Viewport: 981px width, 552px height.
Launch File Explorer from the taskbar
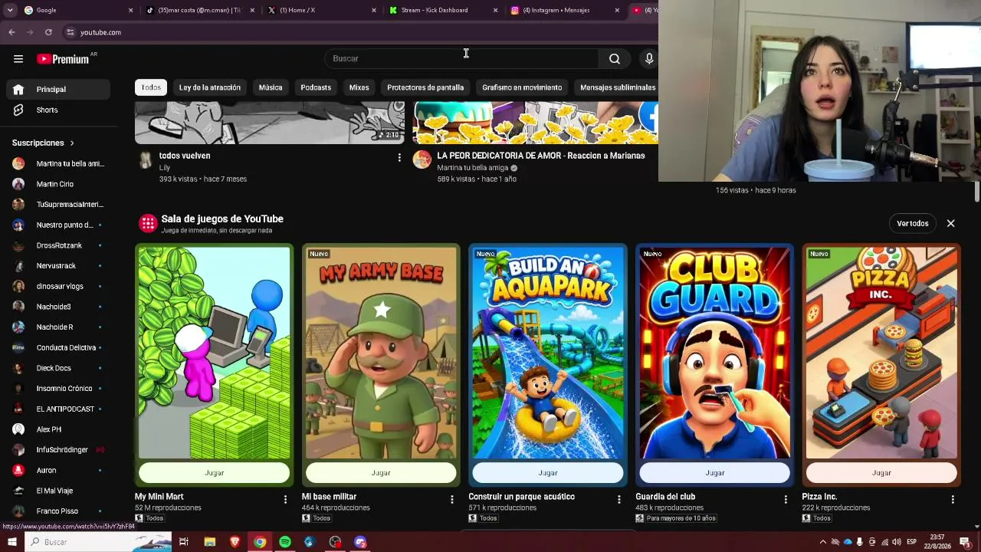tap(210, 542)
